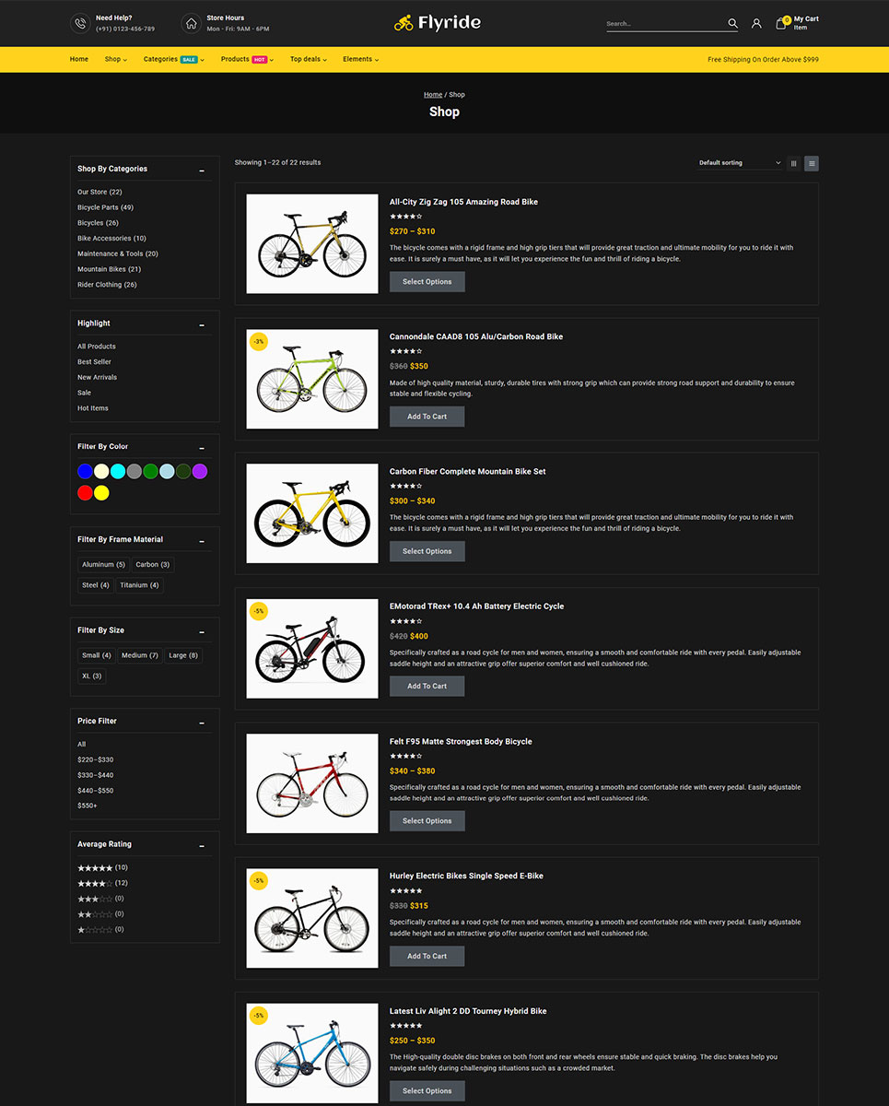Pick the purple color swatch
This screenshot has height=1106, width=889.
click(200, 471)
